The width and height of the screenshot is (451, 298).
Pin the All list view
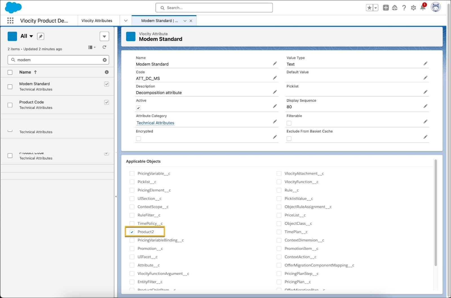tap(41, 36)
